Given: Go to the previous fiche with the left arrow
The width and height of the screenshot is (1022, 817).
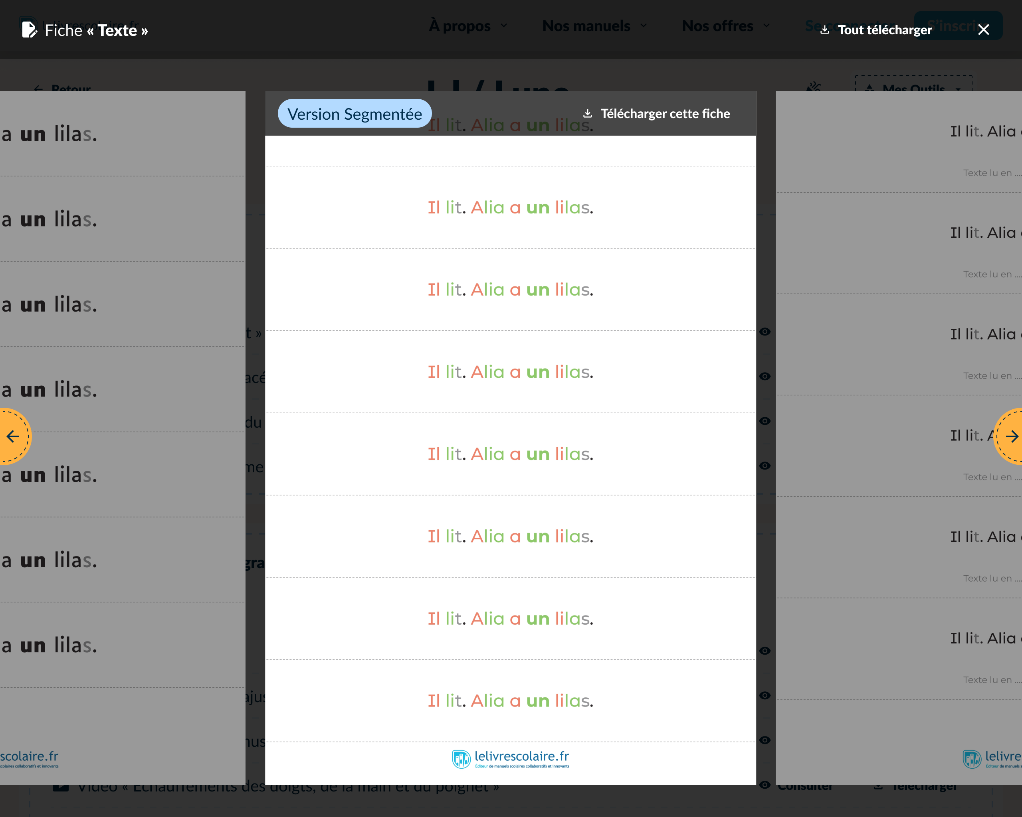Looking at the screenshot, I should coord(13,436).
